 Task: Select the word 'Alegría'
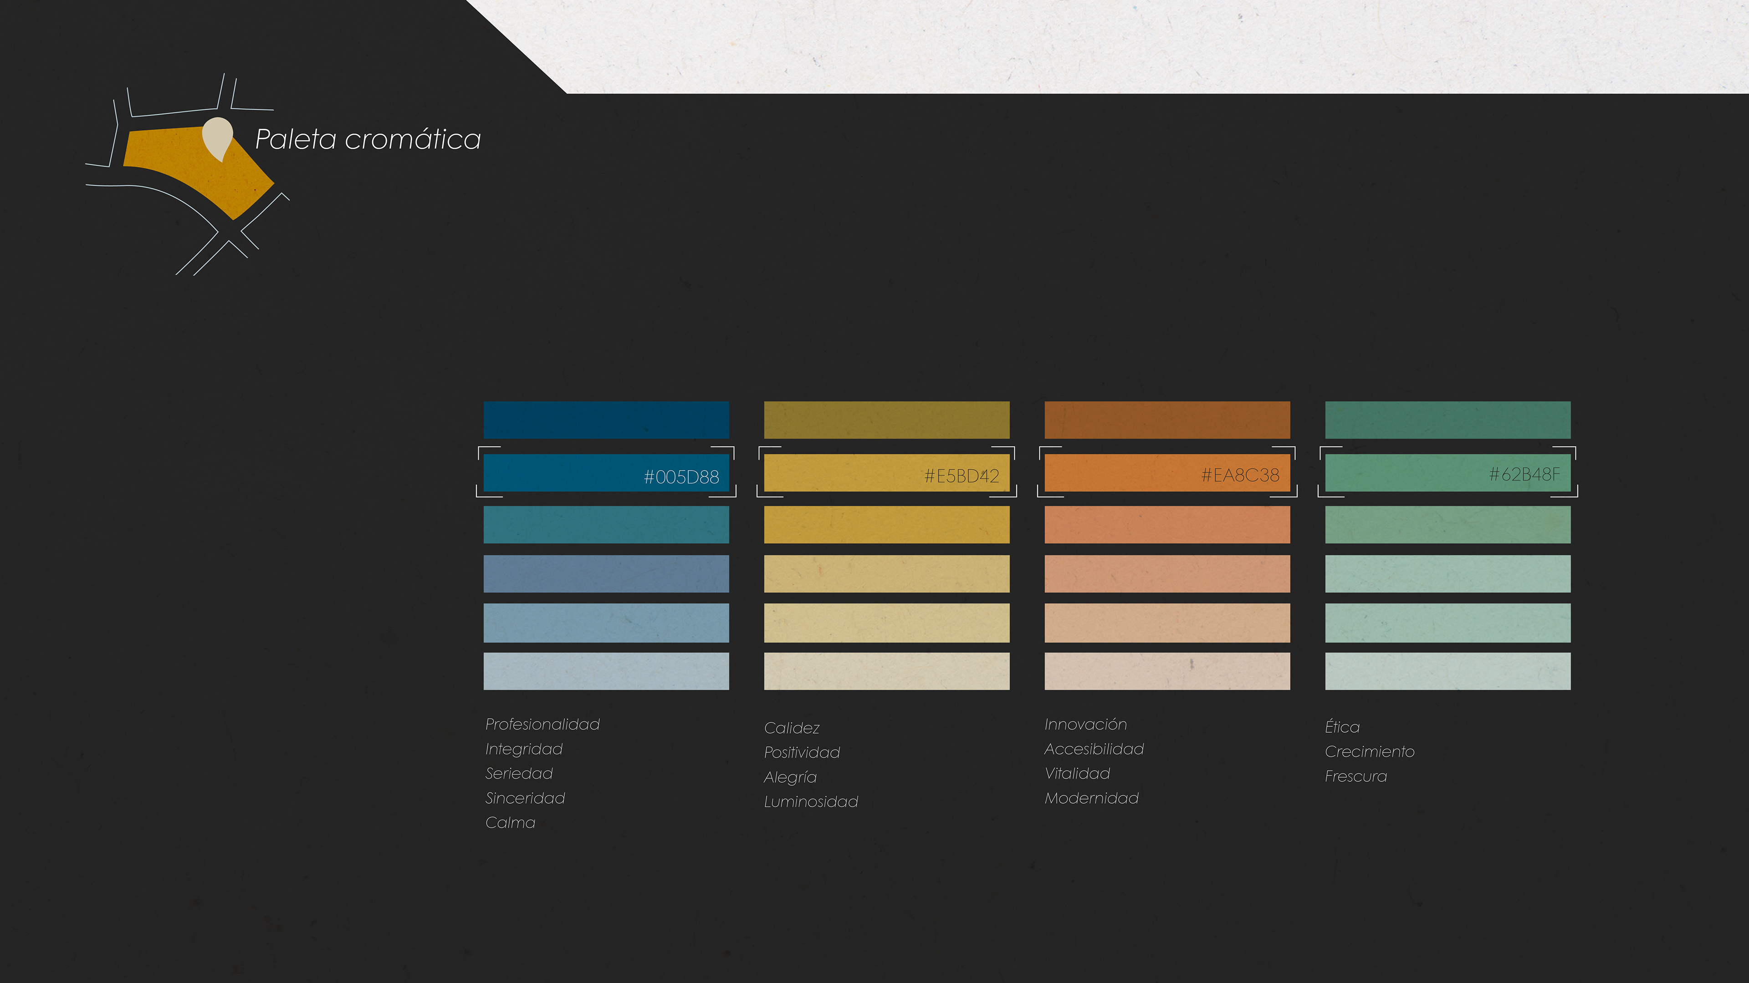click(790, 777)
